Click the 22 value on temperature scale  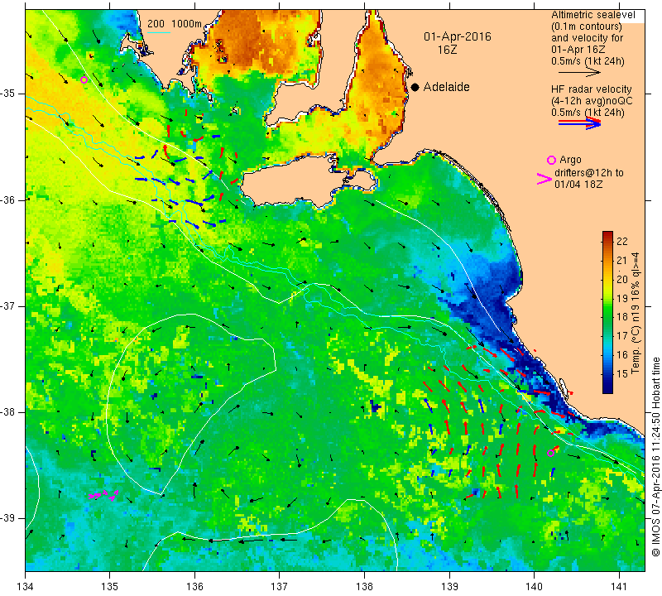622,242
